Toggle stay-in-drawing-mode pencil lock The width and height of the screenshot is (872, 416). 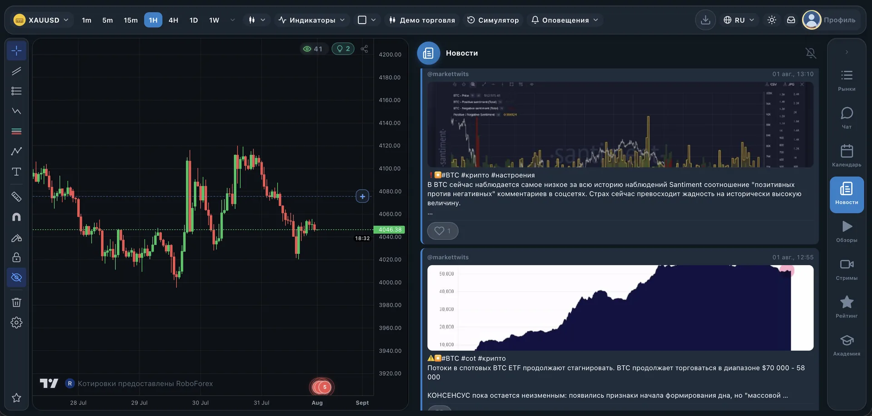16,238
